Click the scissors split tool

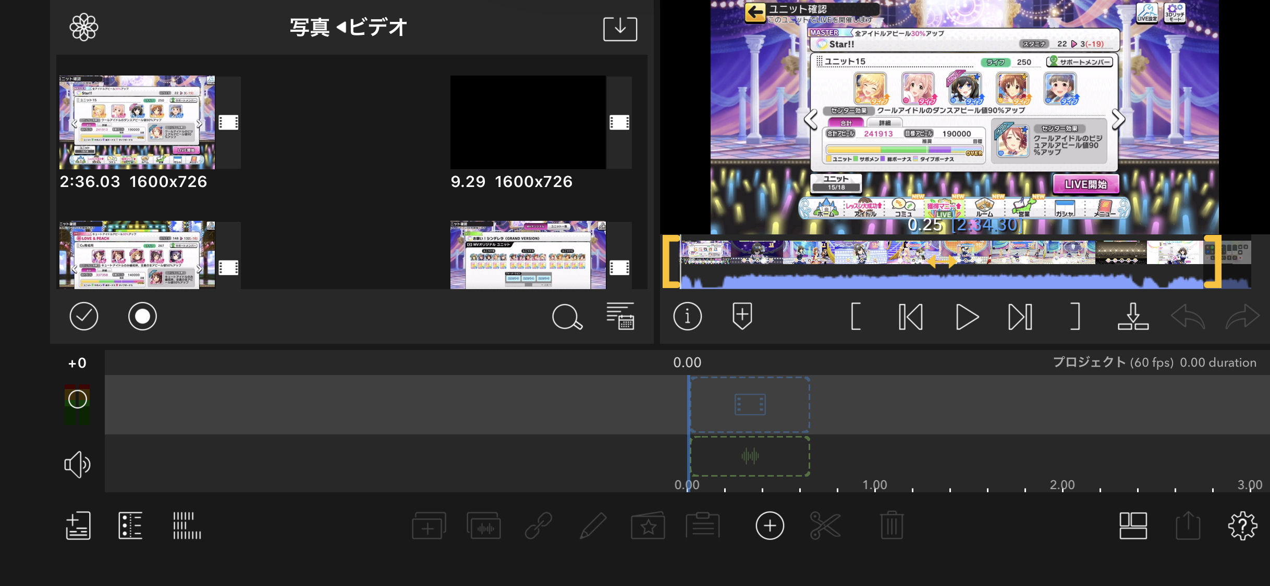coord(825,526)
